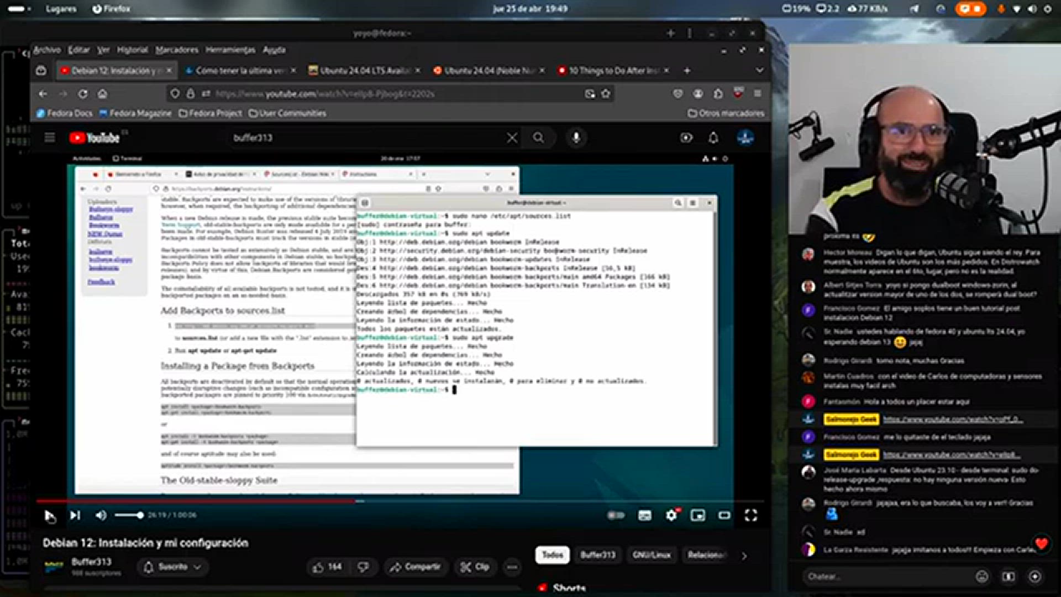Like the video showing 164 likes
This screenshot has height=597, width=1061.
327,567
